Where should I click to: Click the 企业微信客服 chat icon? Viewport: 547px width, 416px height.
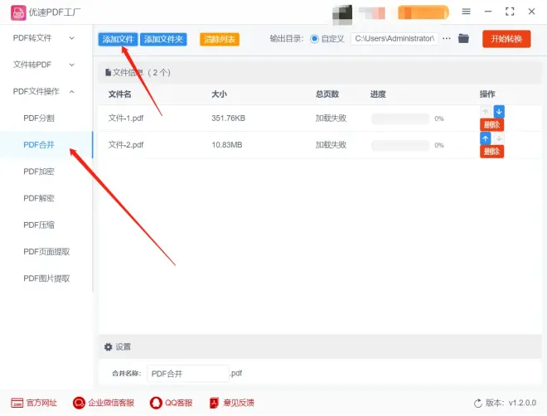point(79,403)
